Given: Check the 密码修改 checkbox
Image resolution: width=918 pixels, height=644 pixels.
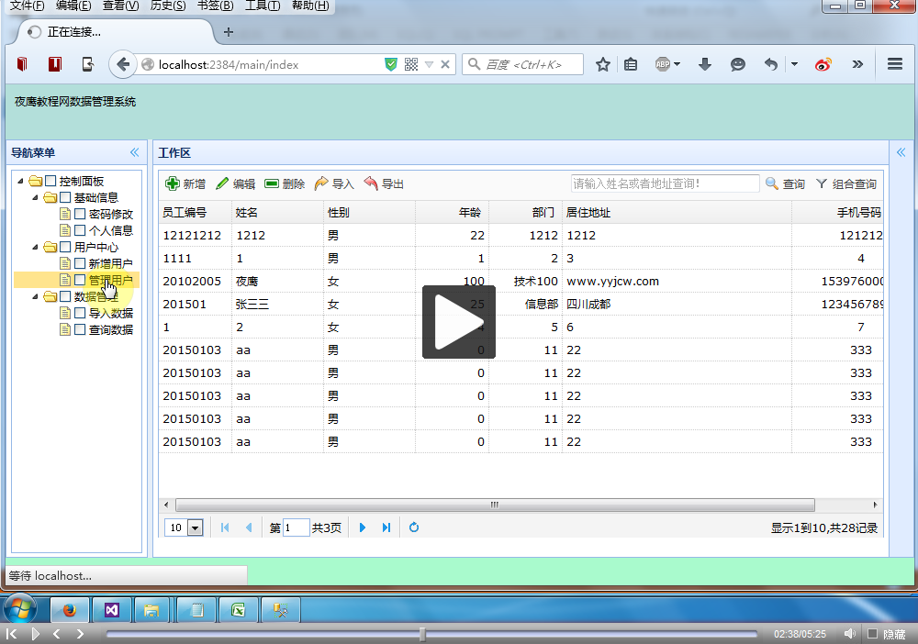Looking at the screenshot, I should point(80,214).
